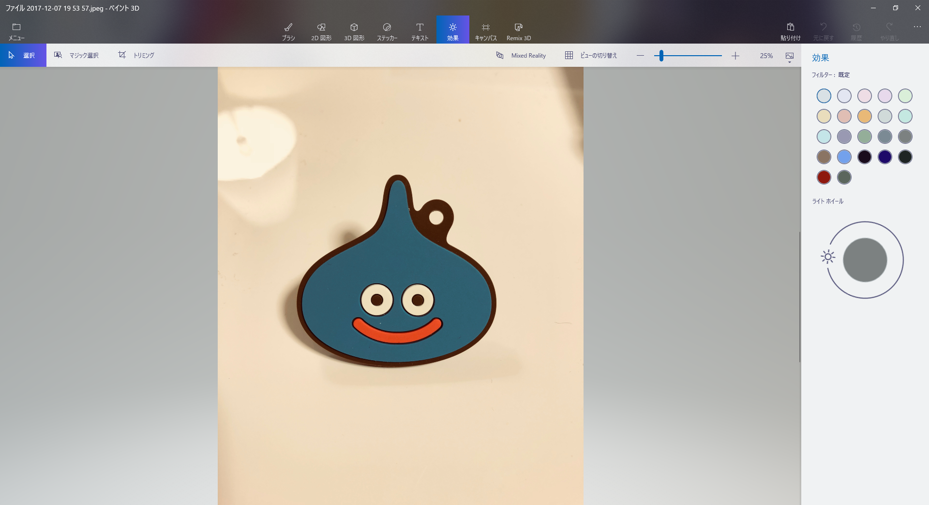Click the 貼り付け paste button
This screenshot has height=505, width=929.
[x=791, y=31]
